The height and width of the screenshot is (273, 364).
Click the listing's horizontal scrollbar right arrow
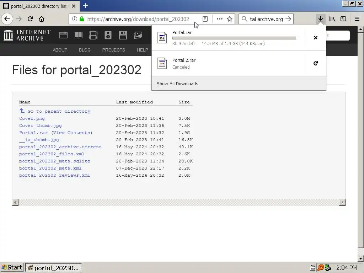pos(342,202)
